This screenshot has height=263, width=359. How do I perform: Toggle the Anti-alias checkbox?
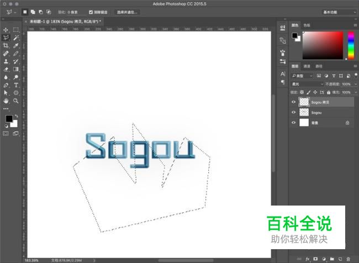click(x=91, y=12)
